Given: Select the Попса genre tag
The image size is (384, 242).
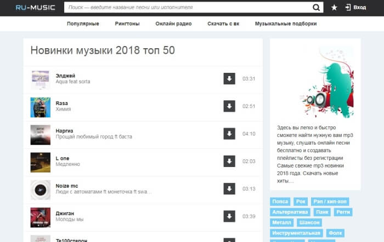Looking at the screenshot, I should [x=280, y=201].
